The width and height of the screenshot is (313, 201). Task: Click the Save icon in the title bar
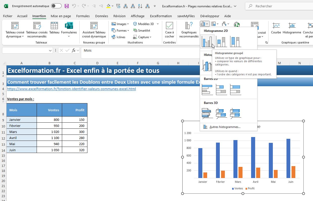point(67,6)
